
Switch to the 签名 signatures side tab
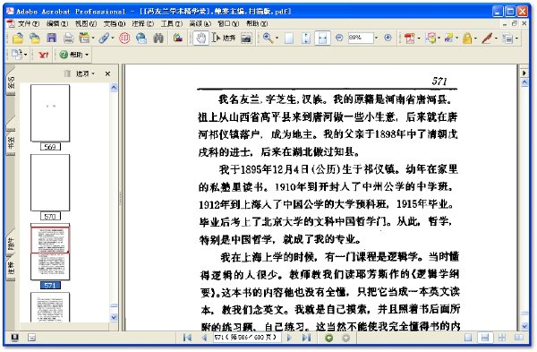(x=11, y=83)
